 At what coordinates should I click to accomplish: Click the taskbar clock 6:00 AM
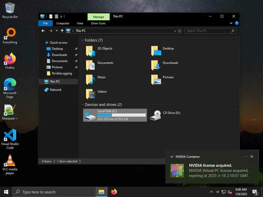coord(241,192)
